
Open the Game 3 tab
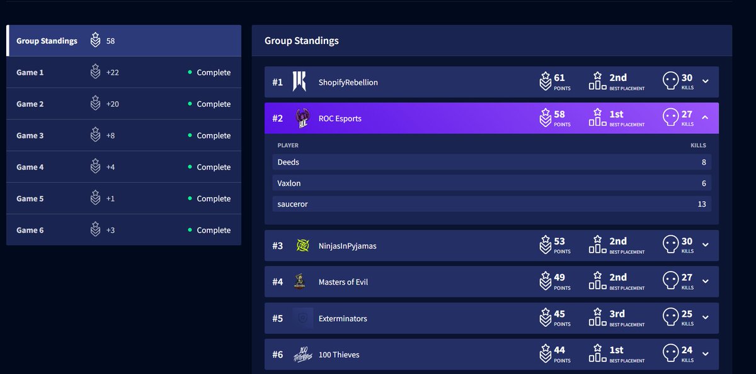point(124,135)
